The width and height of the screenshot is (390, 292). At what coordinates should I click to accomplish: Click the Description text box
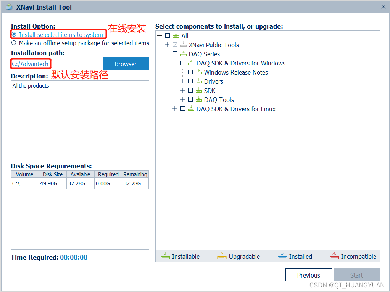pyautogui.click(x=80, y=120)
